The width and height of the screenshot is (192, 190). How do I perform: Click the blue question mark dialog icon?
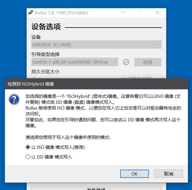(x=14, y=99)
